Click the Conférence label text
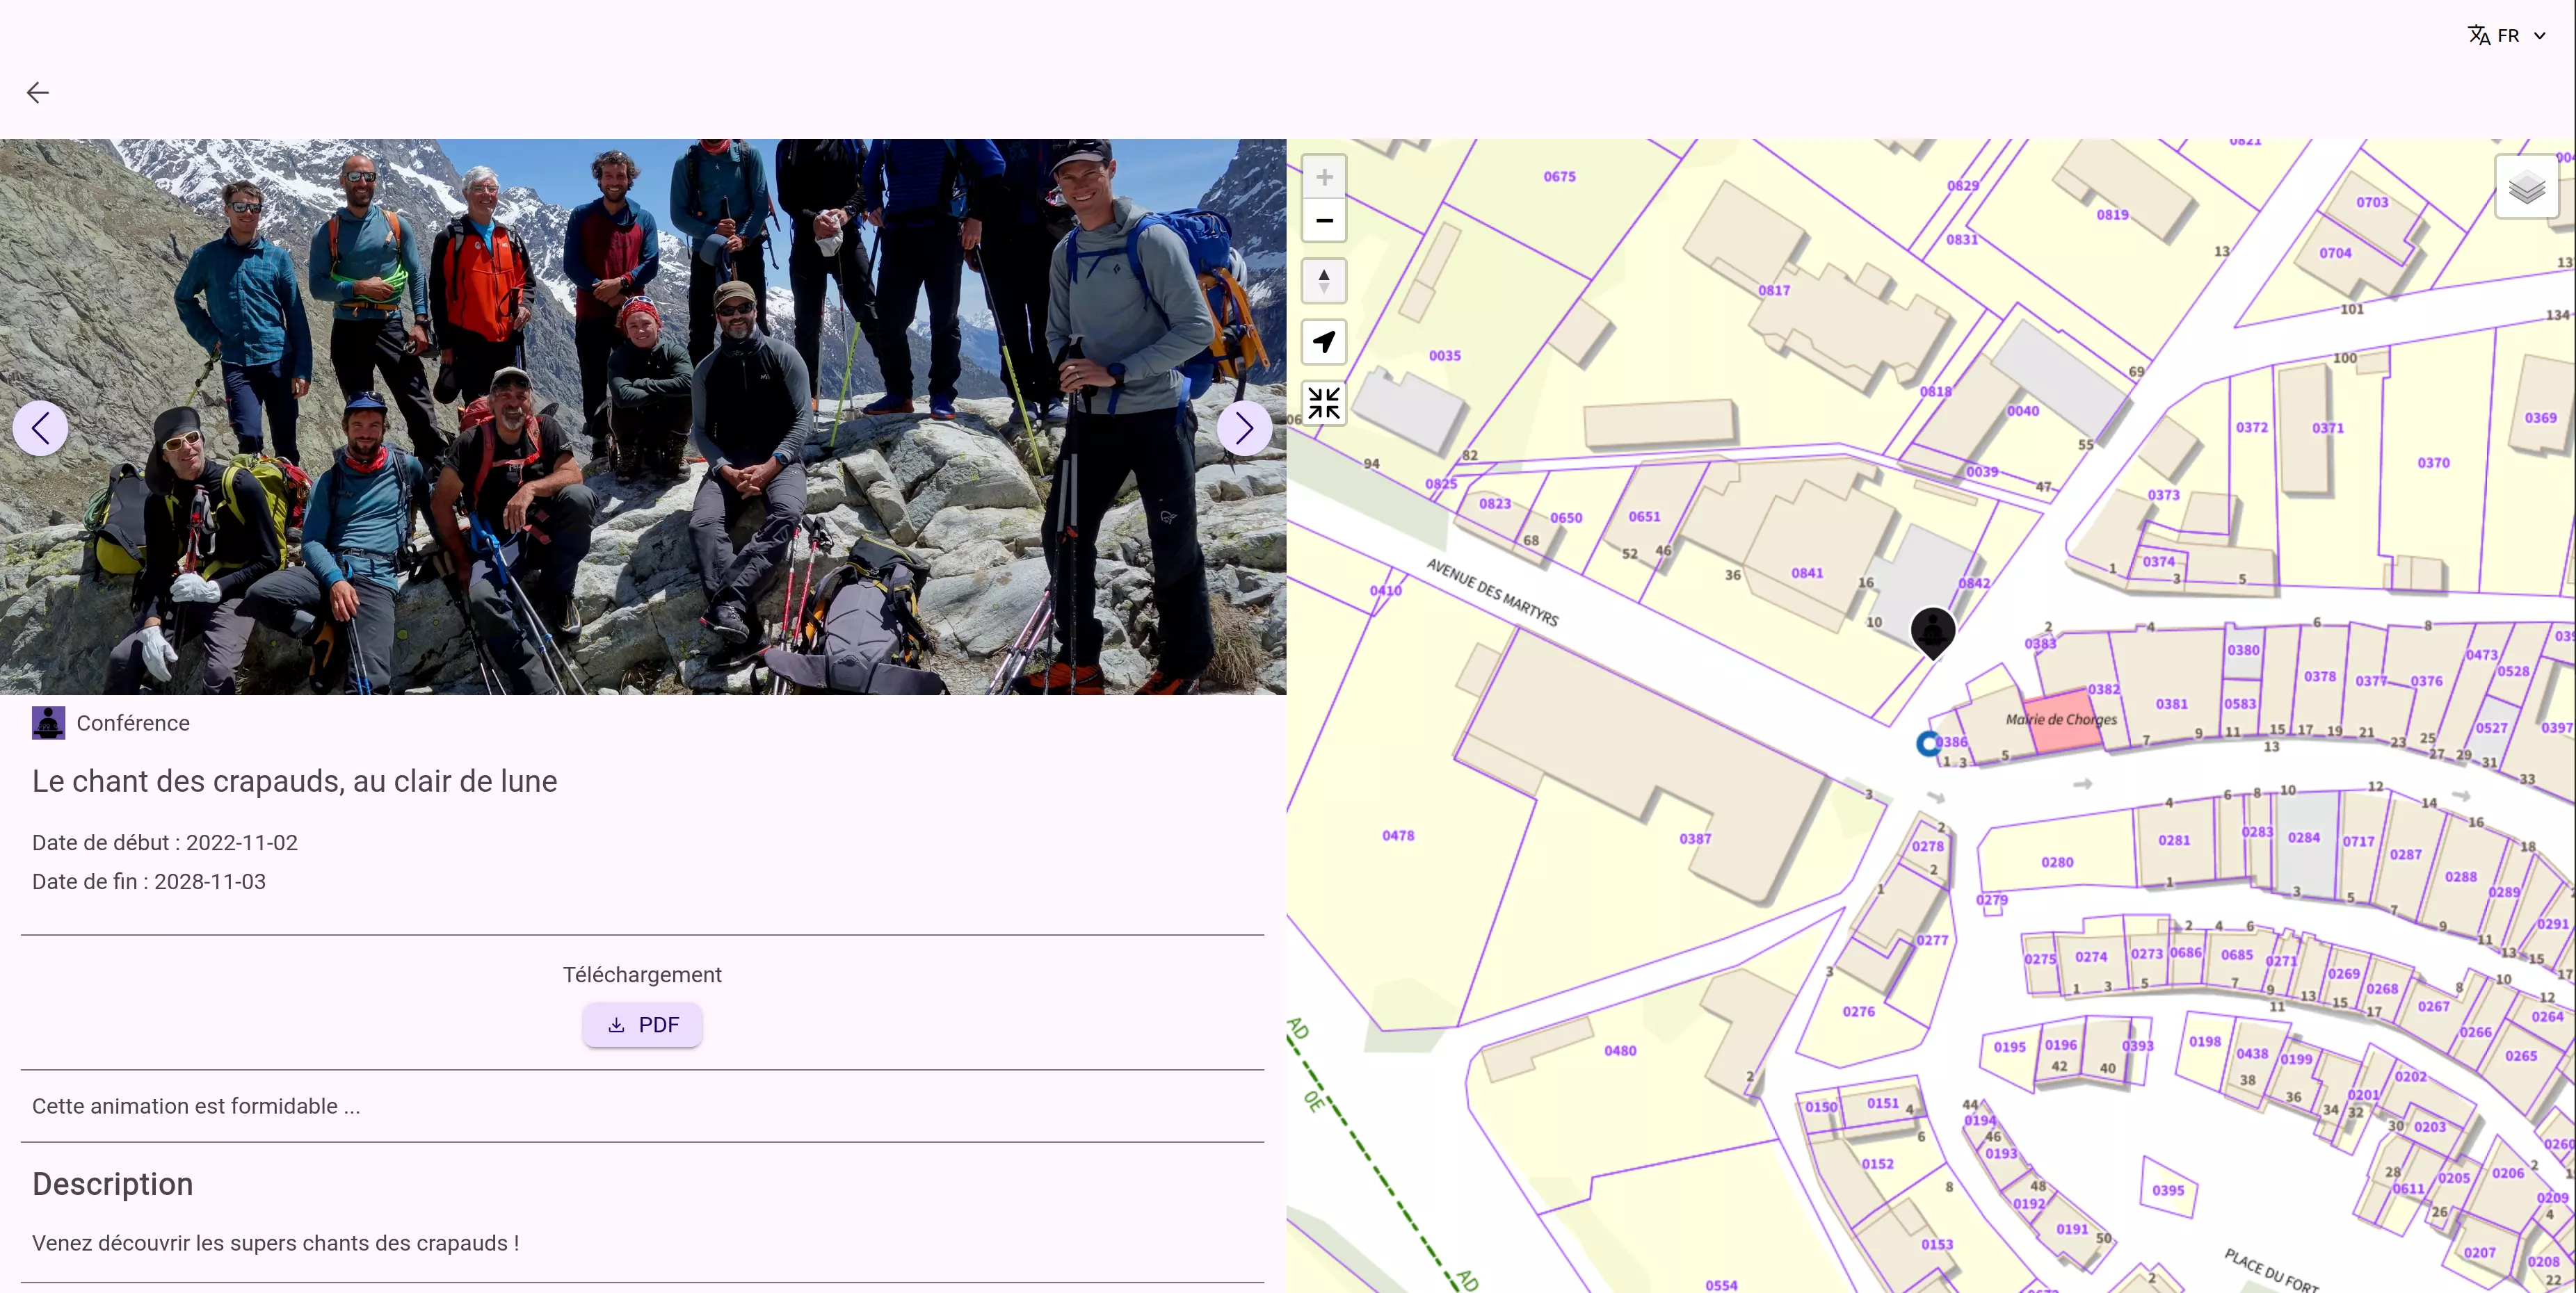The image size is (2576, 1293). pos(133,722)
